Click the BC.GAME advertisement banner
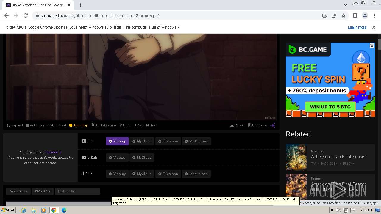The image size is (381, 214). (330, 80)
